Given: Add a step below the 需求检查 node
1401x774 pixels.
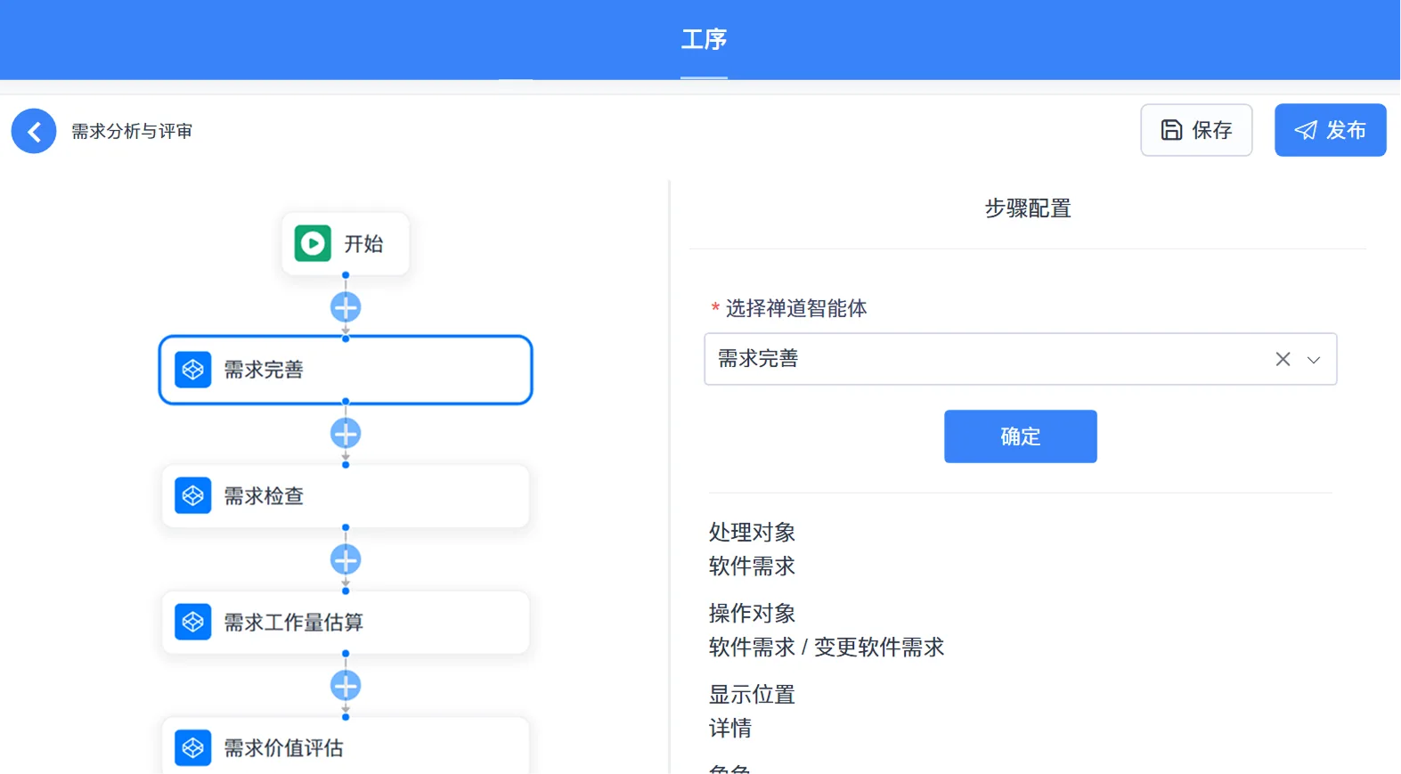Looking at the screenshot, I should [346, 559].
